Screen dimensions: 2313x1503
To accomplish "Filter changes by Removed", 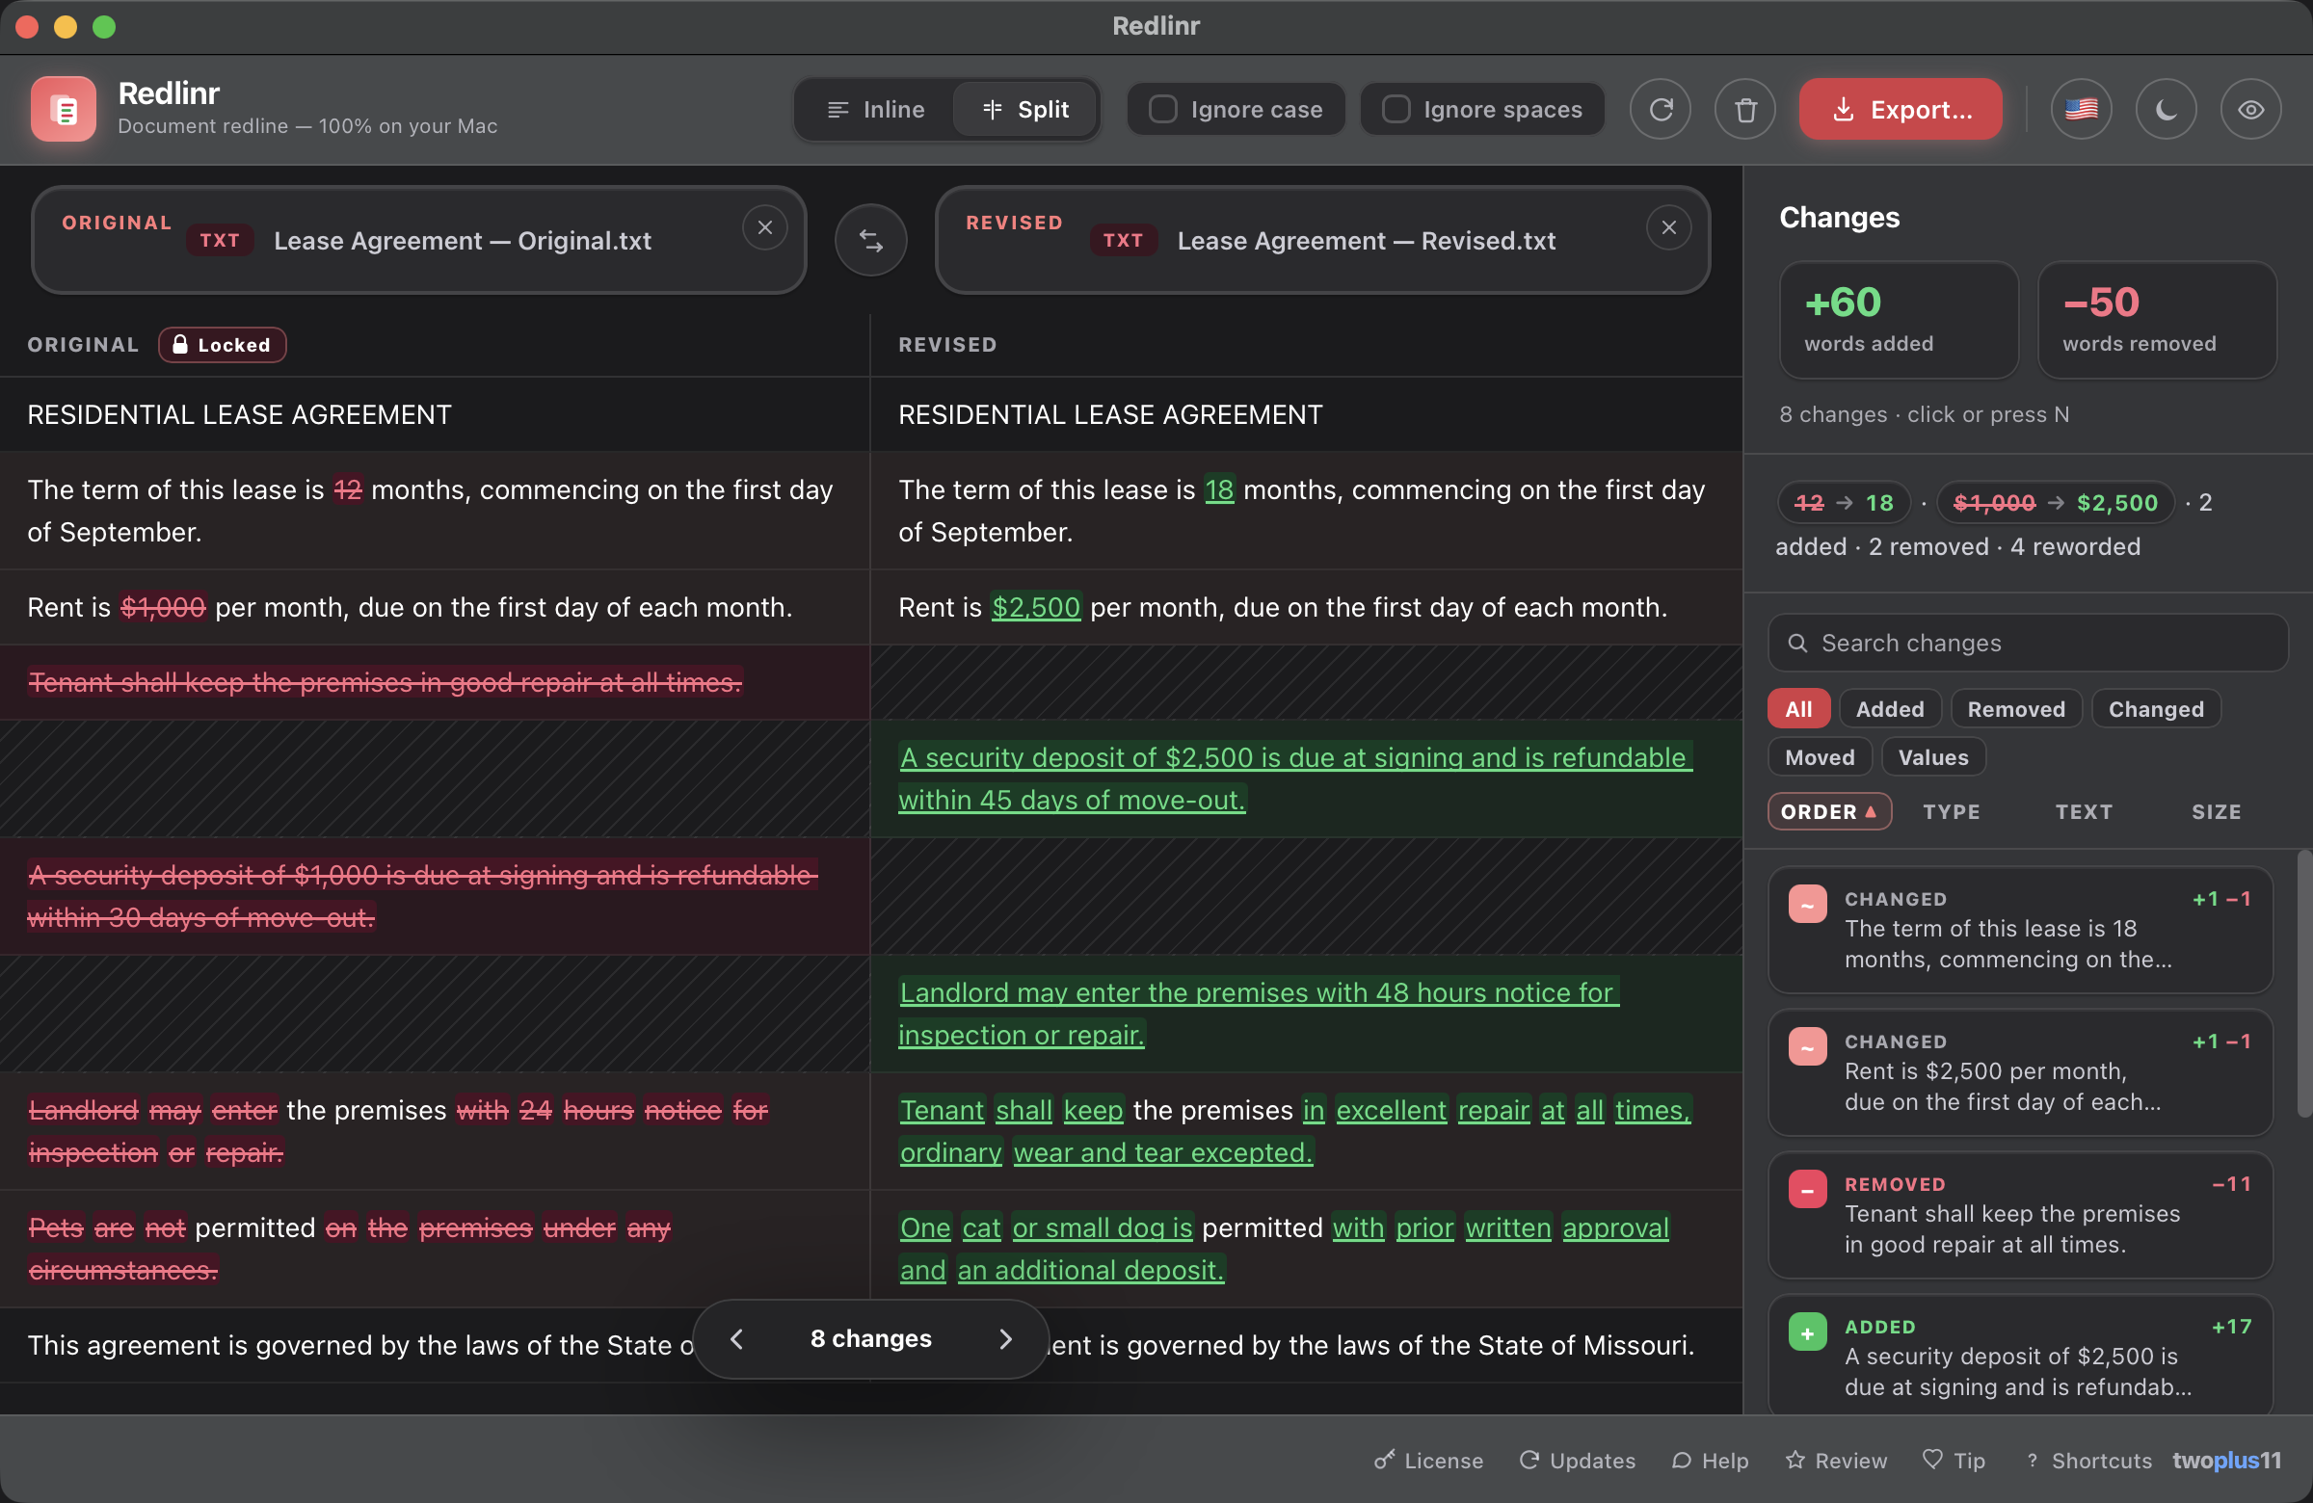I will point(2015,709).
